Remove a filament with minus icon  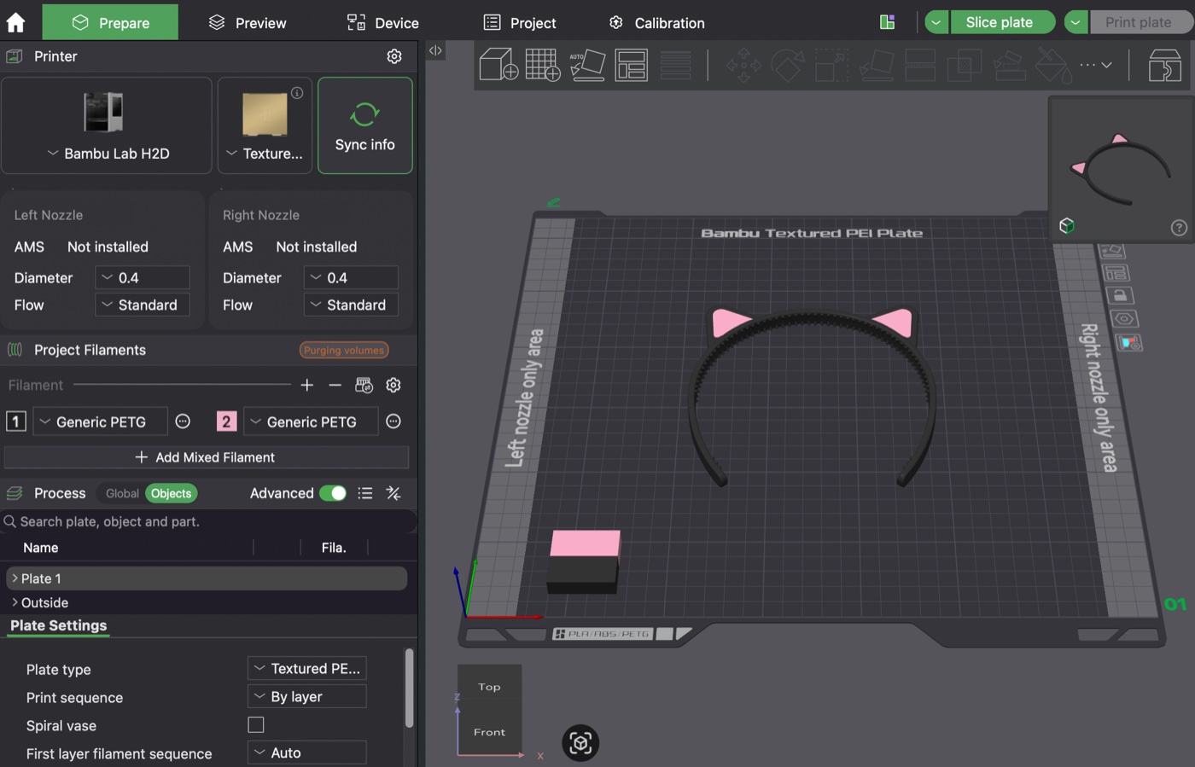coord(335,386)
